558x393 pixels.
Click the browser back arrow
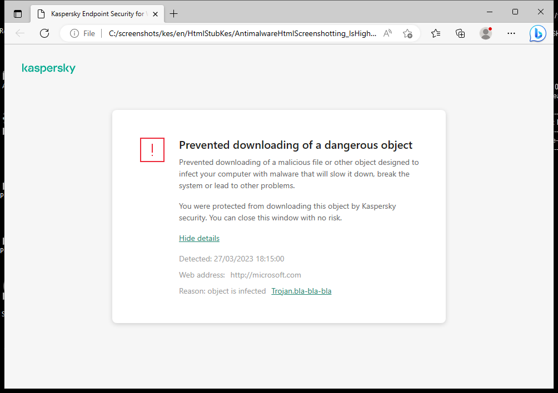[21, 33]
